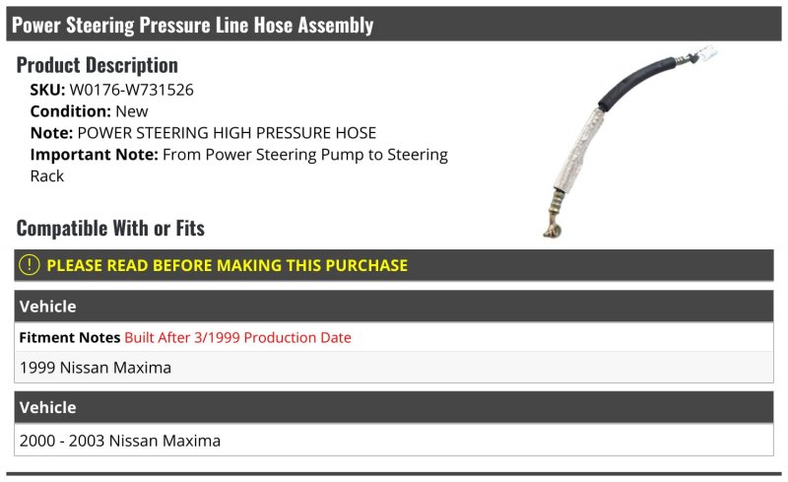Click the red Built After 3/1999 Production Date note
Viewport: 788px width, 482px height.
tap(237, 338)
